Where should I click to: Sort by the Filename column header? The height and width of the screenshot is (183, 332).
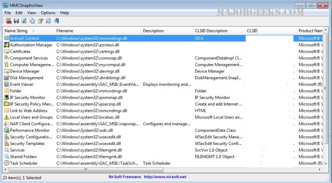(x=97, y=30)
